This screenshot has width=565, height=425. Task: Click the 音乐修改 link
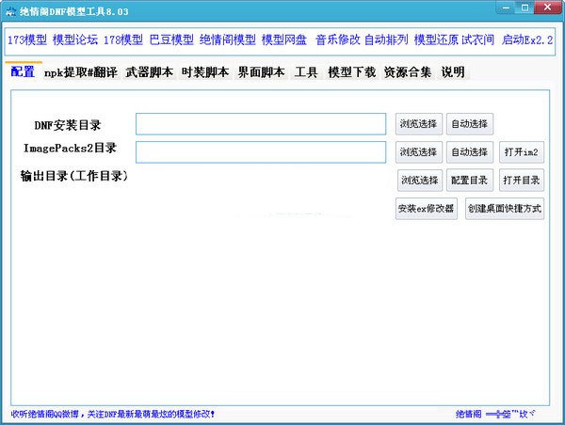coord(338,39)
